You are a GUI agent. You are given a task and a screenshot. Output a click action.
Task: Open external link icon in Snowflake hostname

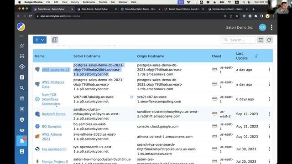tap(132, 97)
